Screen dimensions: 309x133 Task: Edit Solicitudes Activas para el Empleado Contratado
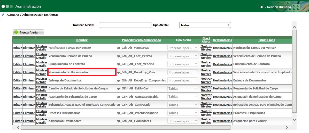point(17,105)
